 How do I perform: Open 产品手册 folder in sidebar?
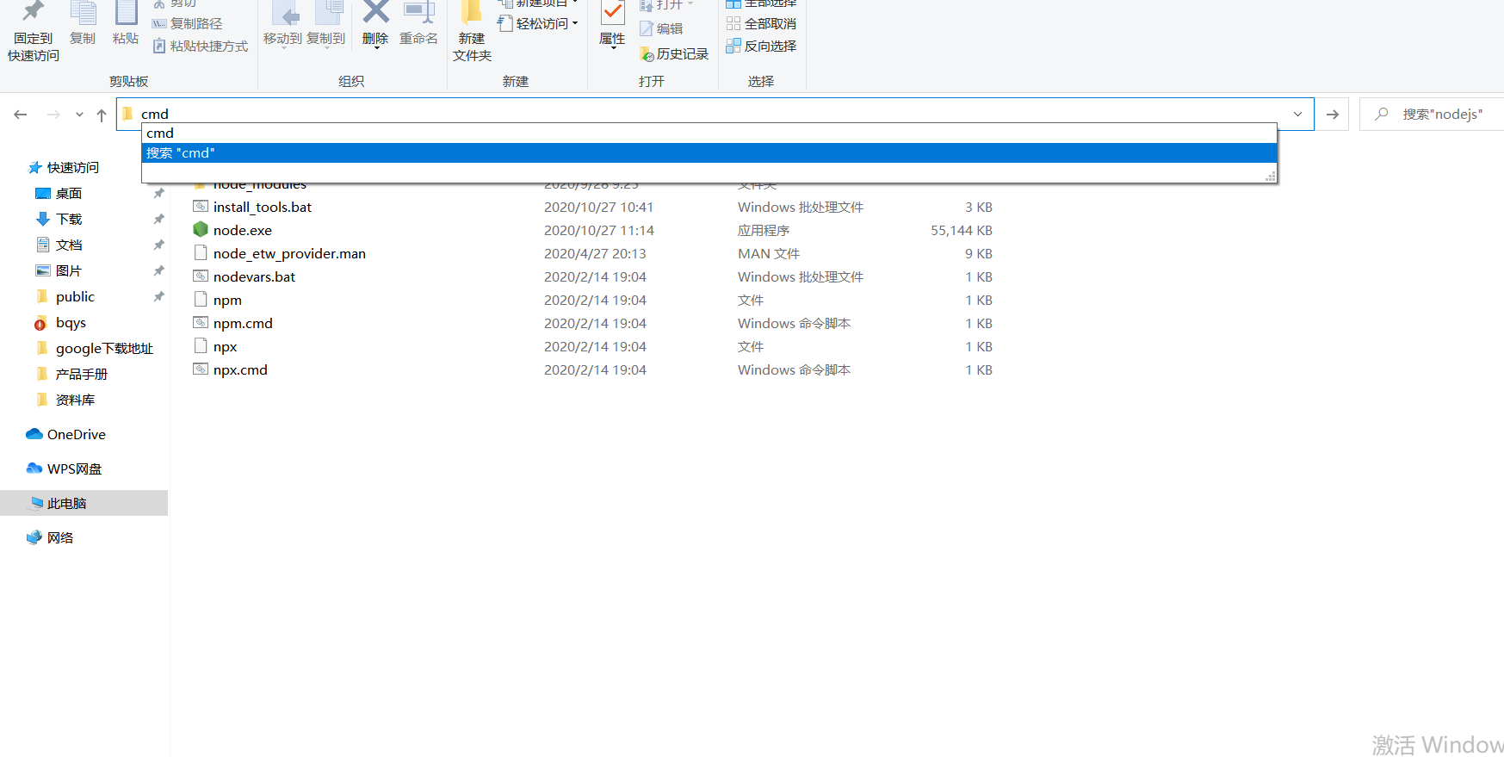coord(71,375)
